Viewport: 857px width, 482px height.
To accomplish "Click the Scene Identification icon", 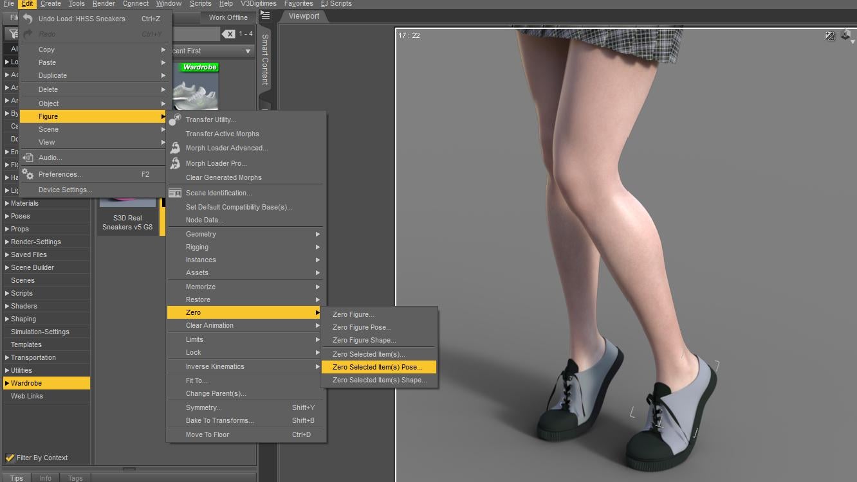I will pyautogui.click(x=174, y=193).
